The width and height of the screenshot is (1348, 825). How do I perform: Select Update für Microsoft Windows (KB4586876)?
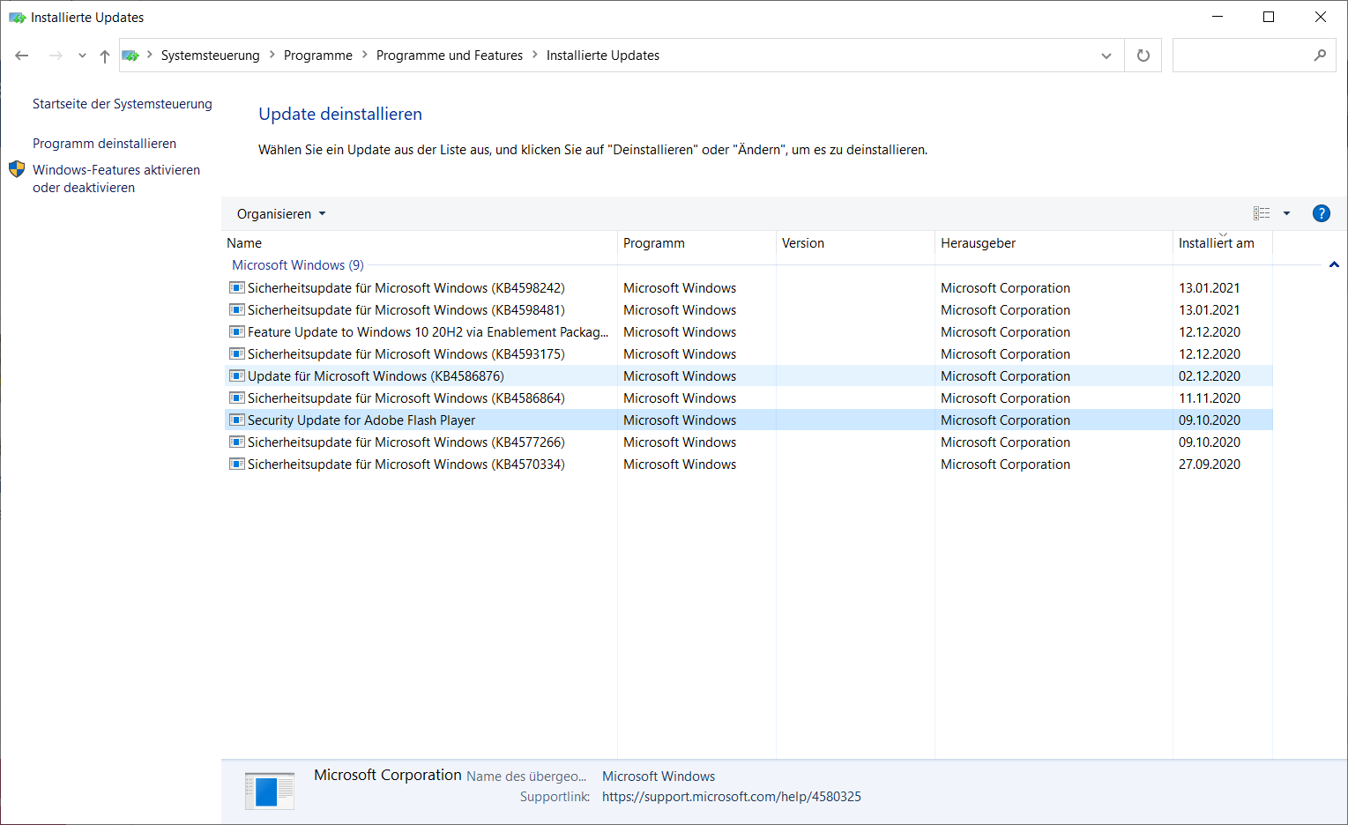tap(748, 376)
